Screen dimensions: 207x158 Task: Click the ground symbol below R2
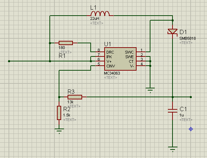[x=59, y=131]
